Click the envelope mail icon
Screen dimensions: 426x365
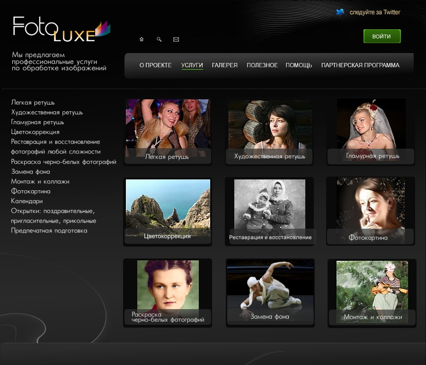(176, 39)
